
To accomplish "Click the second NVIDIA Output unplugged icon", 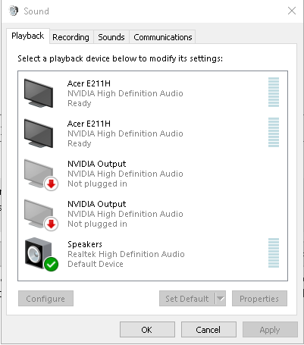I will coord(41,215).
